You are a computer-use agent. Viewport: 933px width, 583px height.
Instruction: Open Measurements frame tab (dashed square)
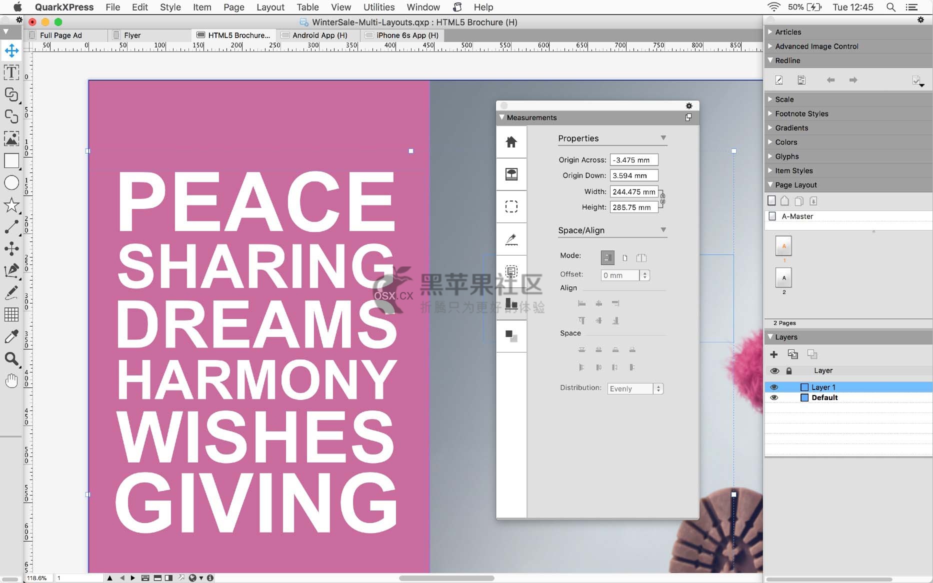click(511, 206)
